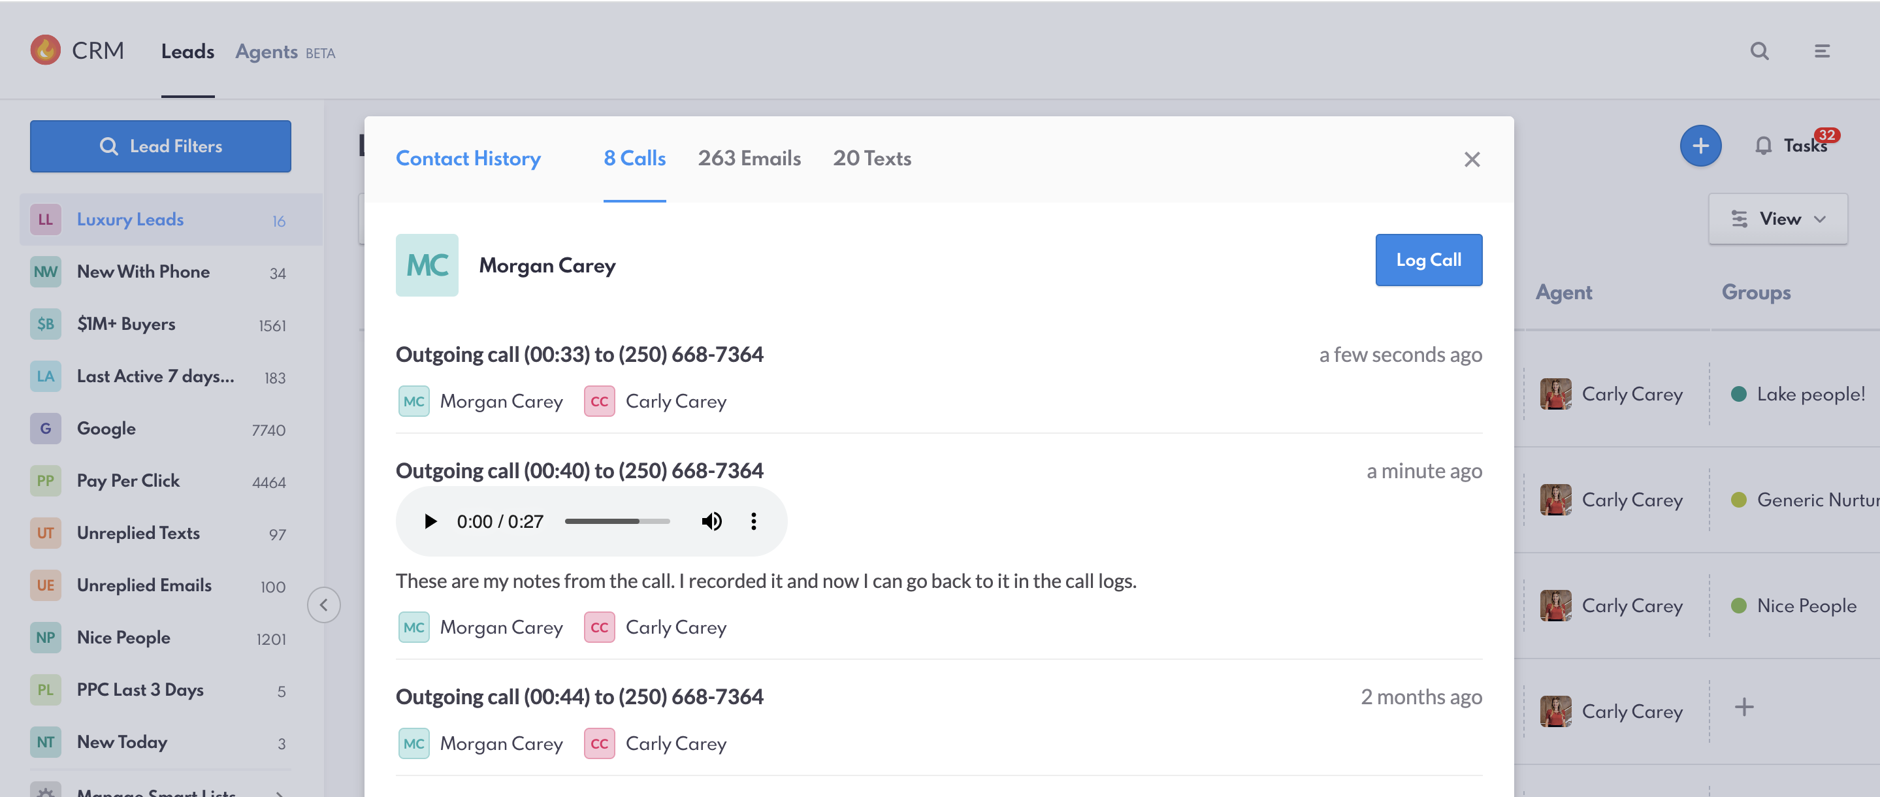The width and height of the screenshot is (1880, 797).
Task: Click the call notes text
Action: tap(766, 581)
